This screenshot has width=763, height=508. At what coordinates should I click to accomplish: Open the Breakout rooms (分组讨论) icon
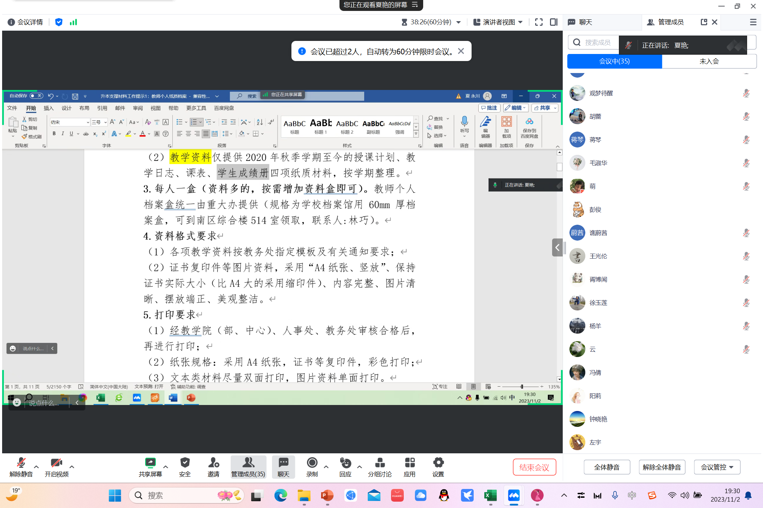[x=380, y=463]
